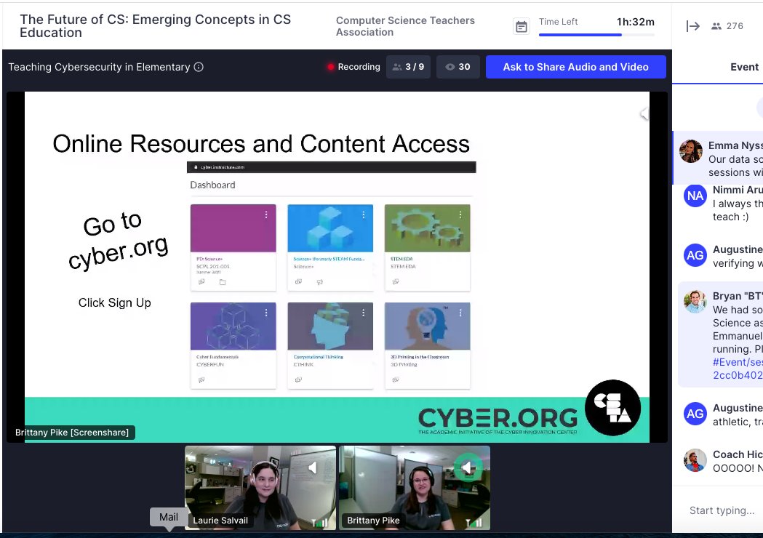The width and height of the screenshot is (763, 538).
Task: Click the Dashboard heading in the slide
Action: pyautogui.click(x=212, y=185)
